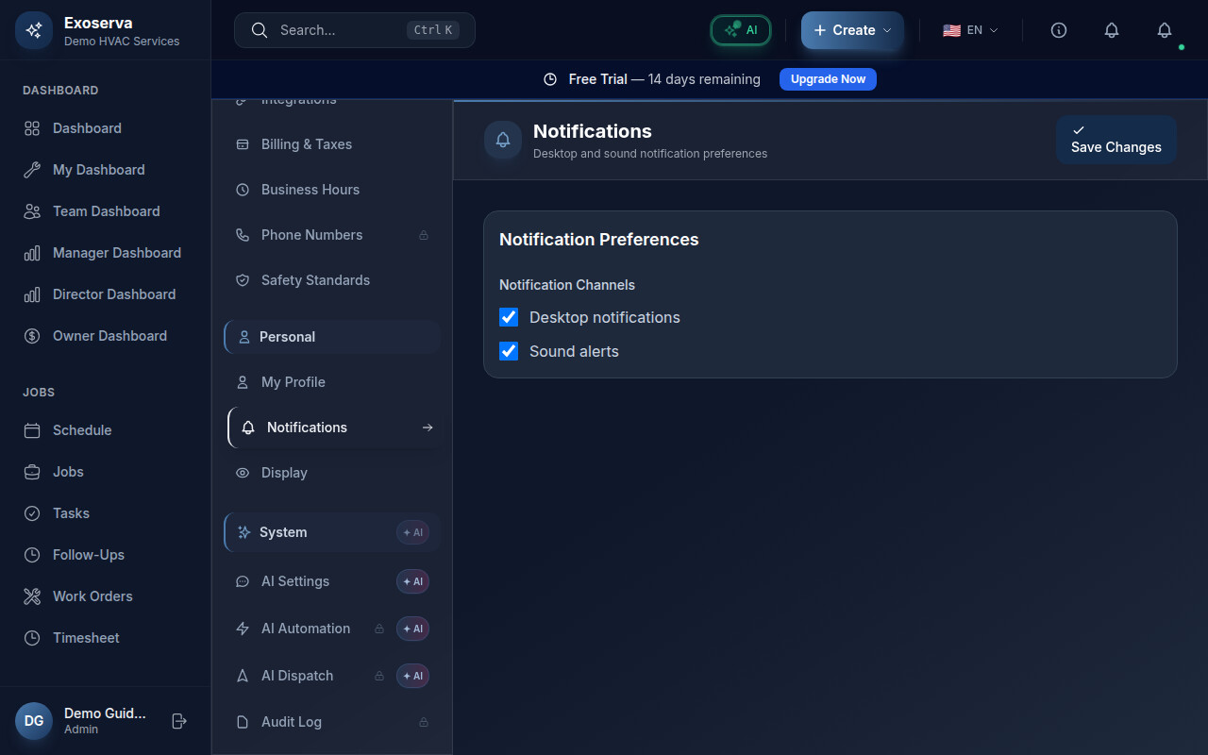Click the logout icon beside Demo Guide
The height and width of the screenshot is (755, 1208).
pyautogui.click(x=179, y=721)
